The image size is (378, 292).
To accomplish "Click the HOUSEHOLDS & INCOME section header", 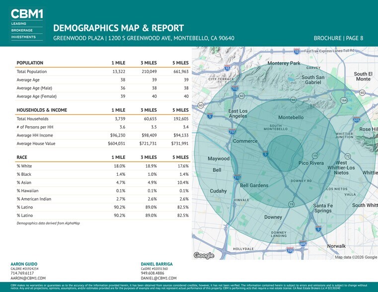I will tap(42, 110).
